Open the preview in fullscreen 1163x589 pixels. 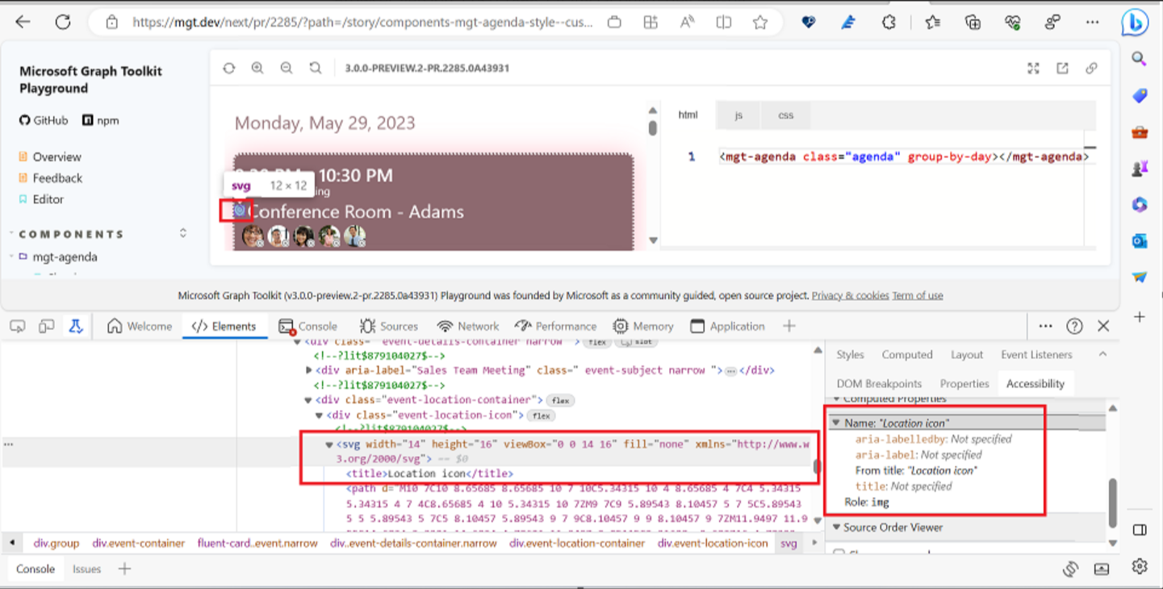point(1034,69)
